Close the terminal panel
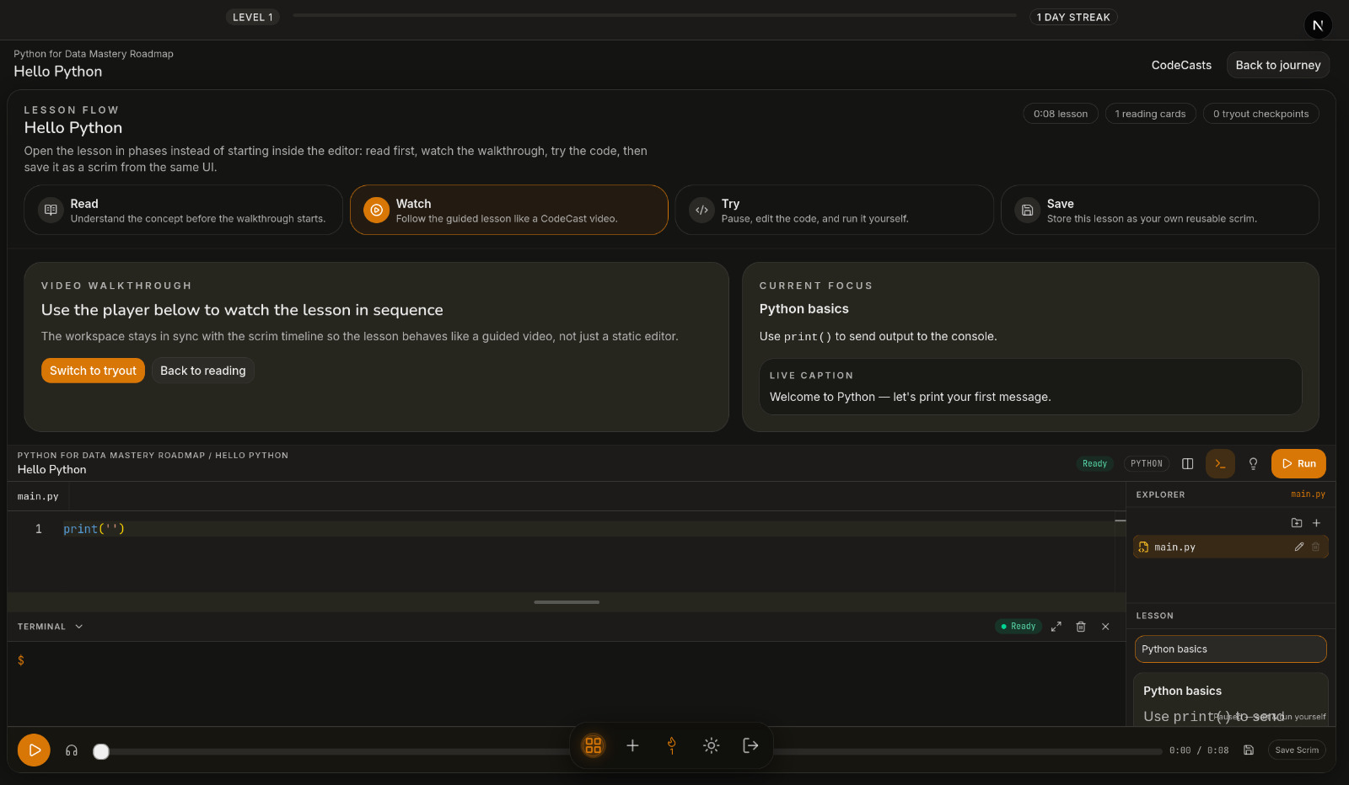Image resolution: width=1349 pixels, height=785 pixels. pos(1105,627)
